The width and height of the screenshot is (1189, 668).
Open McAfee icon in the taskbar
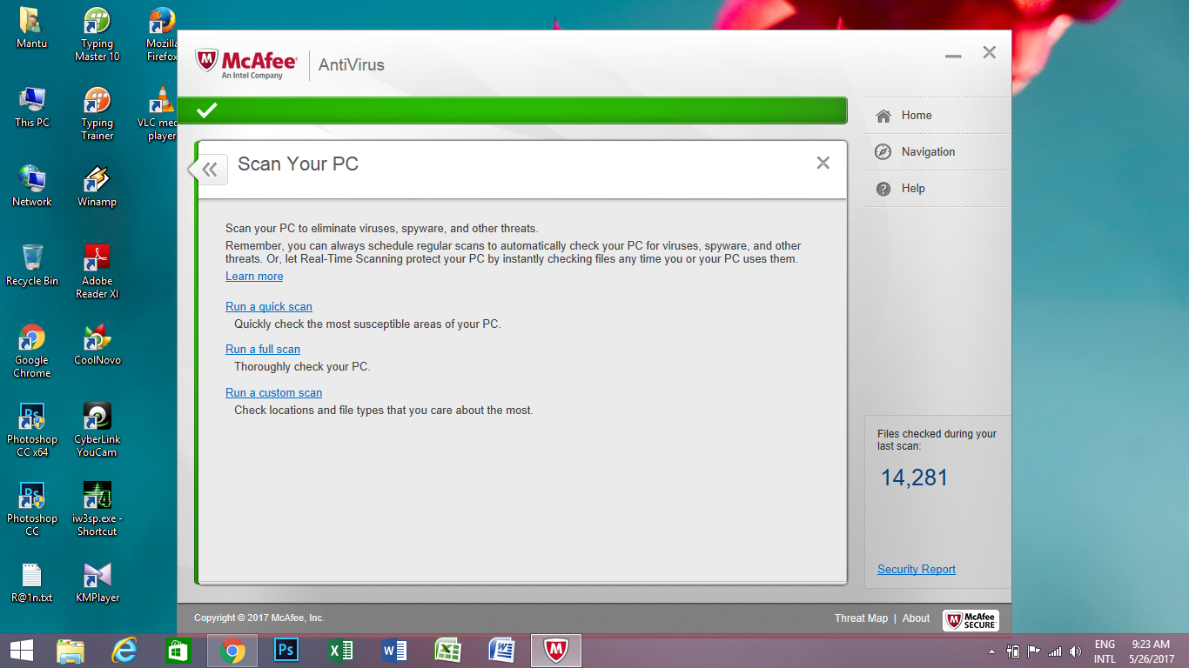tap(555, 651)
